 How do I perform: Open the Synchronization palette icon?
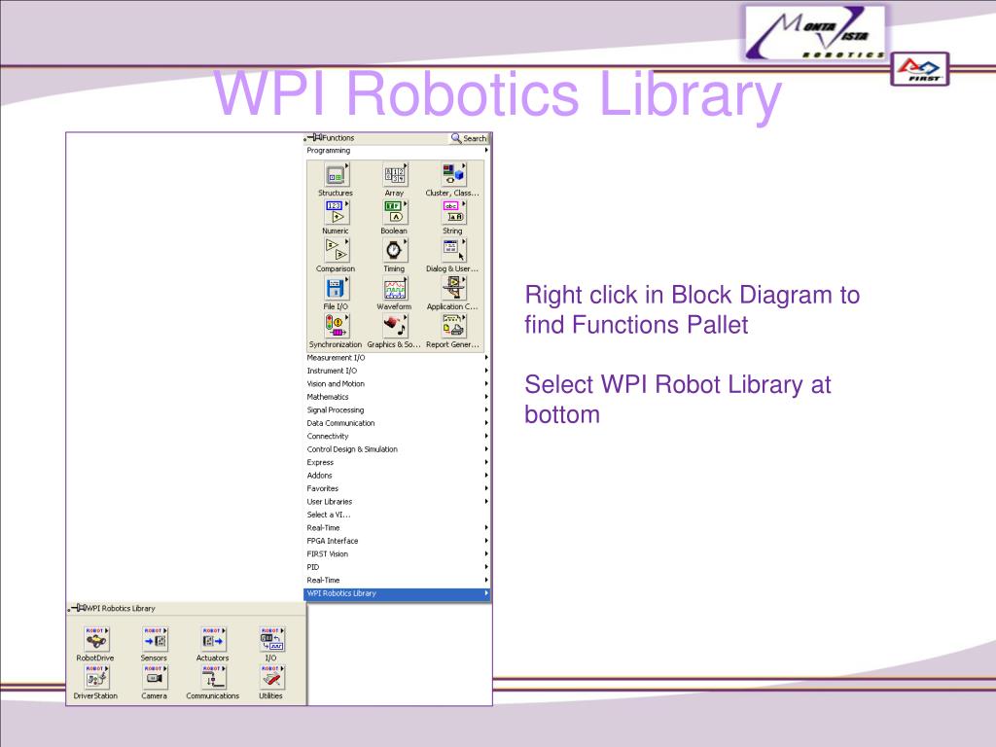[x=336, y=326]
